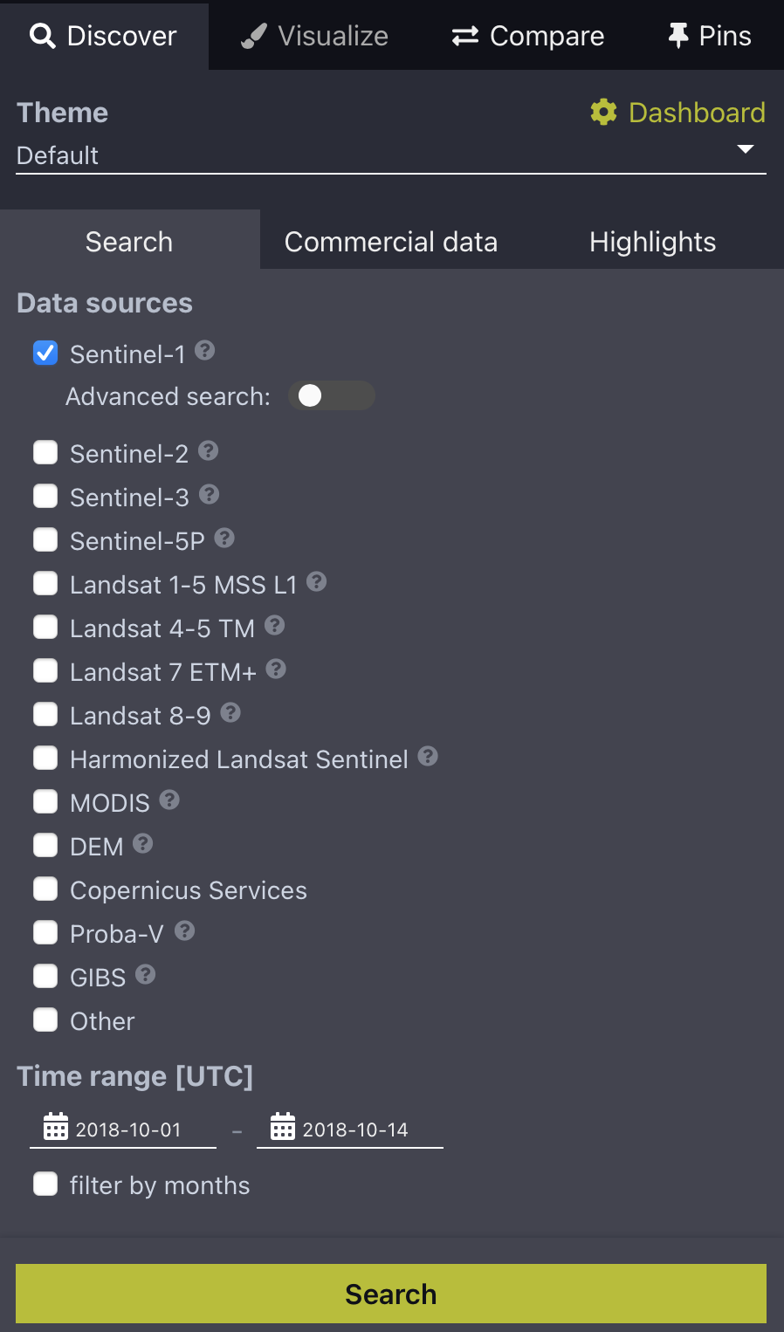Click the MODIS help icon

(170, 800)
